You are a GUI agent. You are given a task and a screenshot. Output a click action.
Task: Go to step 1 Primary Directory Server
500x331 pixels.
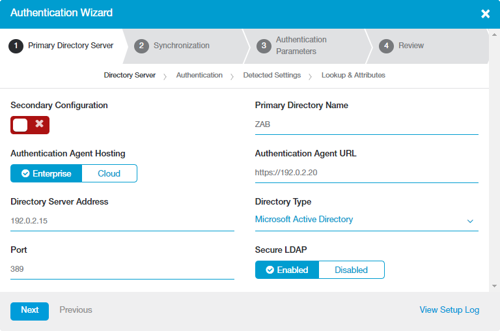click(61, 46)
